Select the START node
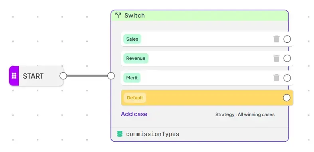 click(x=36, y=76)
